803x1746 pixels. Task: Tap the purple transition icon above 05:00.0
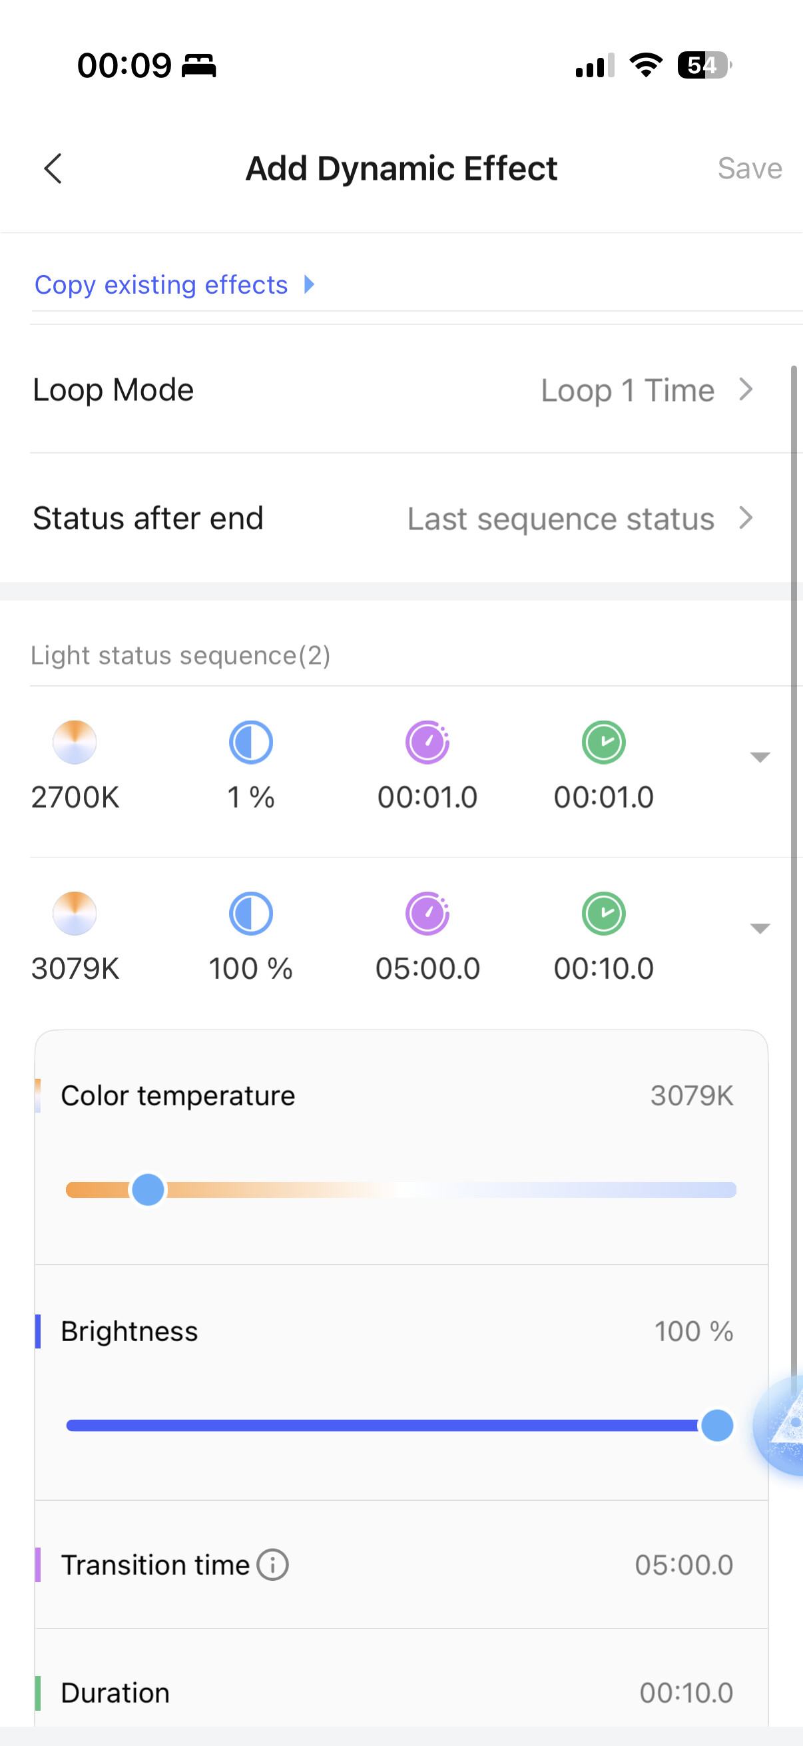(x=427, y=914)
